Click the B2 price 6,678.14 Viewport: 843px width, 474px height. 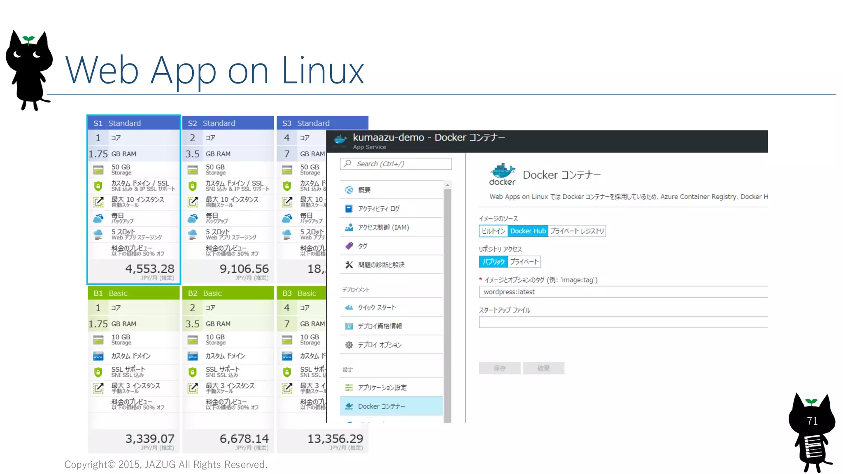[244, 439]
